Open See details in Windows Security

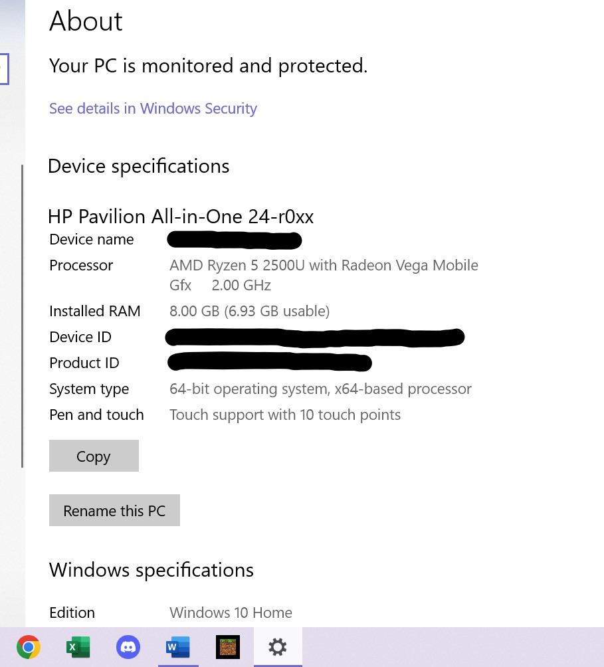[153, 108]
